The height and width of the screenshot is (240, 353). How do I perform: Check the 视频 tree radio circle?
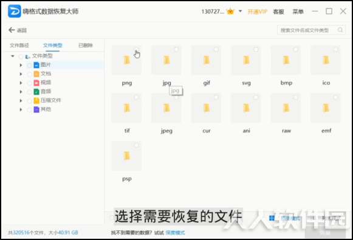[29, 83]
